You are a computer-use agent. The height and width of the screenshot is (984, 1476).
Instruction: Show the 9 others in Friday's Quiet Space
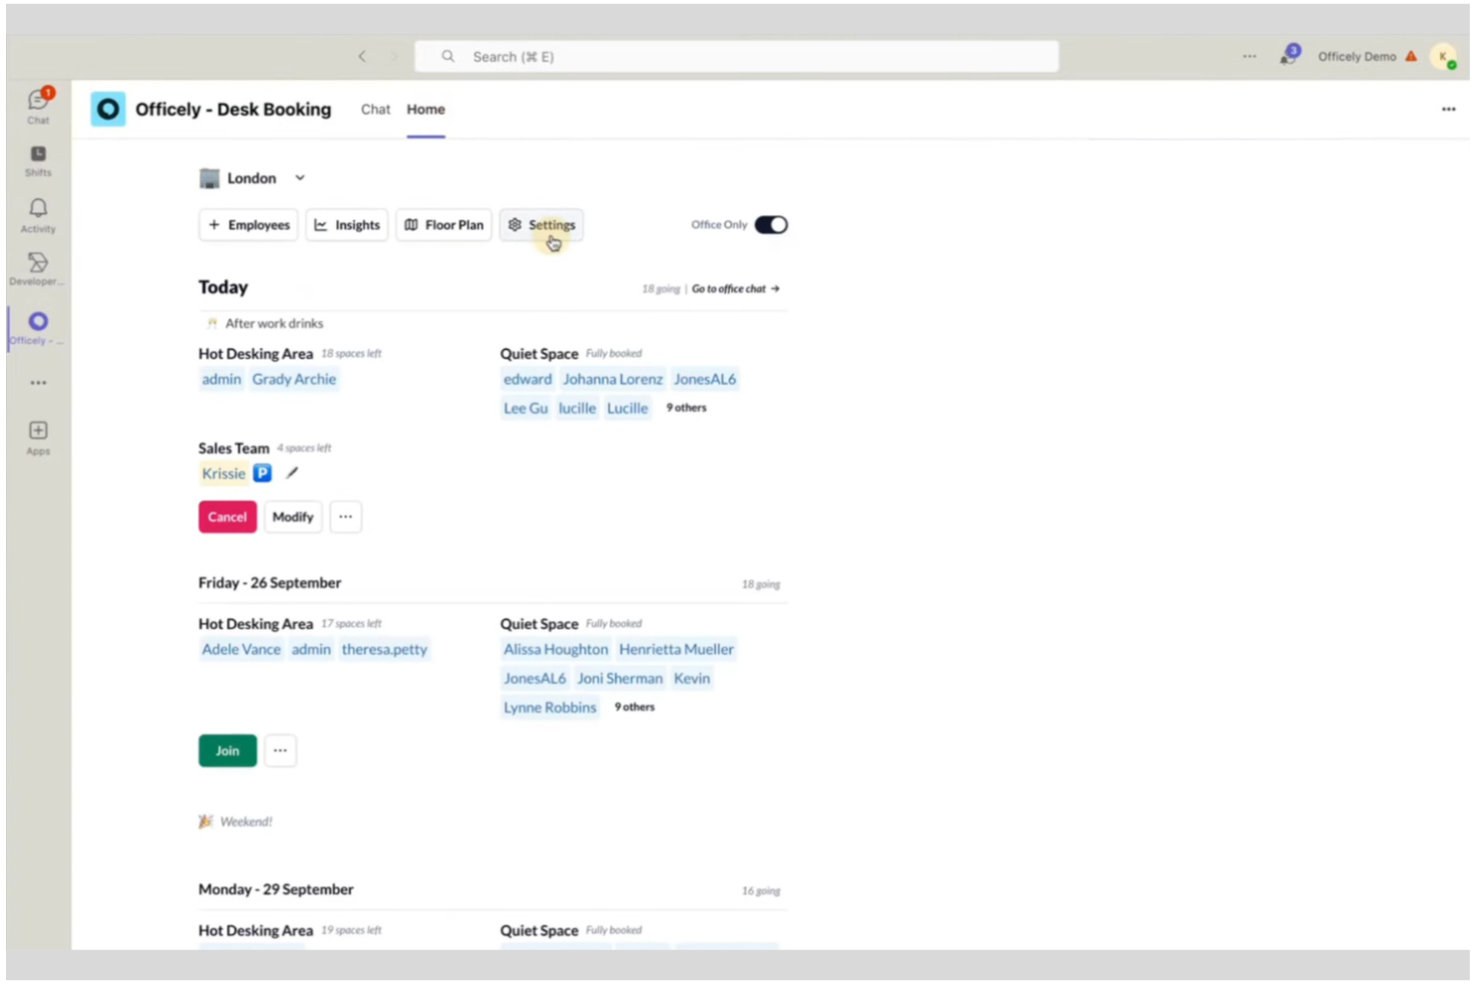[634, 707]
